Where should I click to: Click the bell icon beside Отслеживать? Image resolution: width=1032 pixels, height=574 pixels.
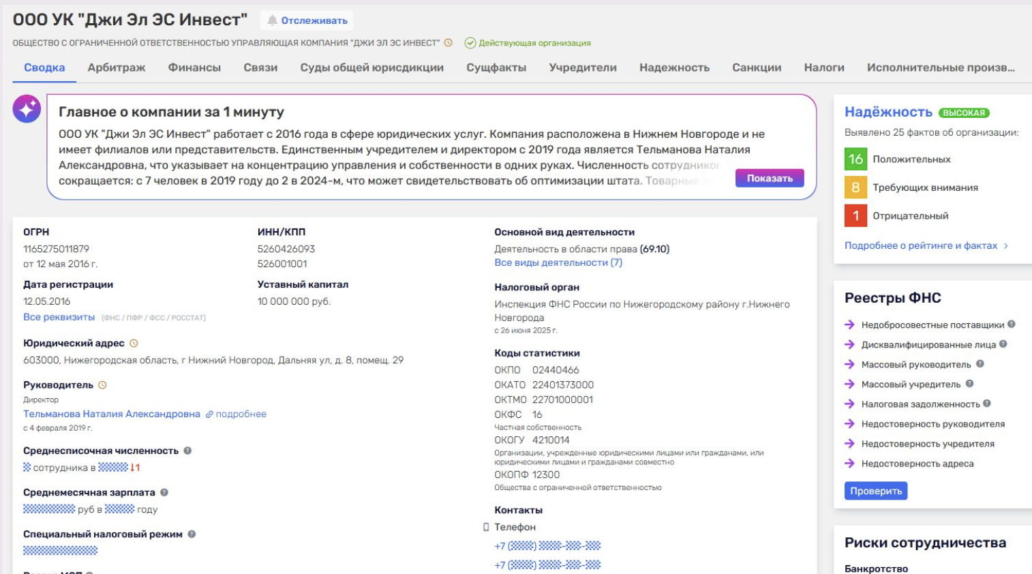pos(273,20)
